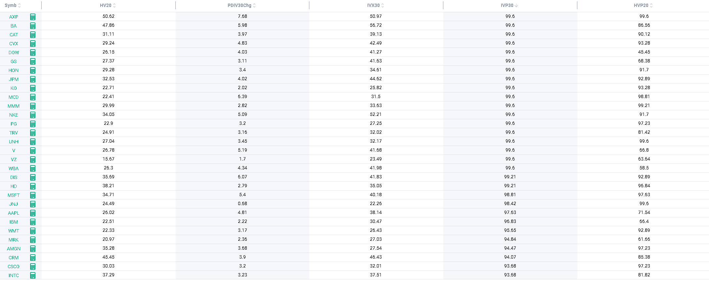Click calculator icon in AAPL row

33,213
